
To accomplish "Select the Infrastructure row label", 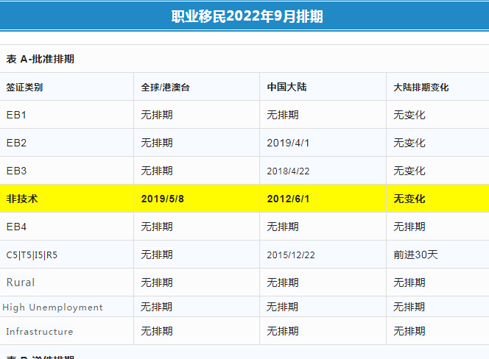I will 40,332.
